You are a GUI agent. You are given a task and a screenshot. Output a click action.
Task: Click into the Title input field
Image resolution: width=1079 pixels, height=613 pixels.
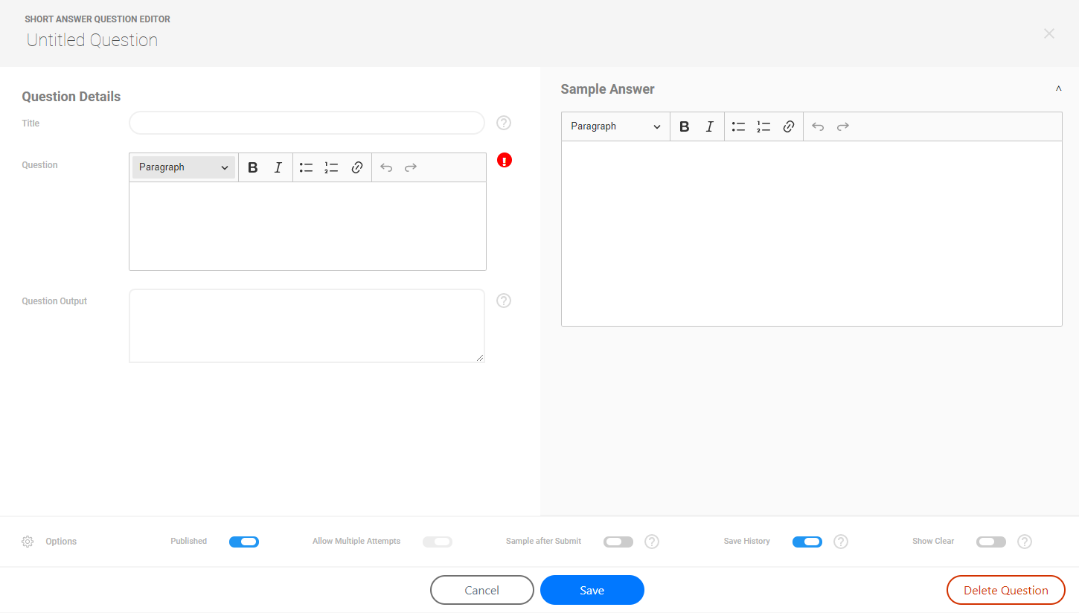click(307, 123)
